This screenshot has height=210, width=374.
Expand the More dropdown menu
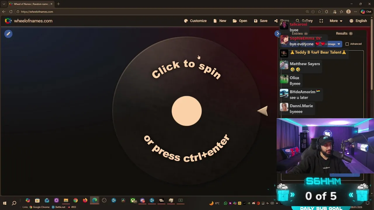336,21
